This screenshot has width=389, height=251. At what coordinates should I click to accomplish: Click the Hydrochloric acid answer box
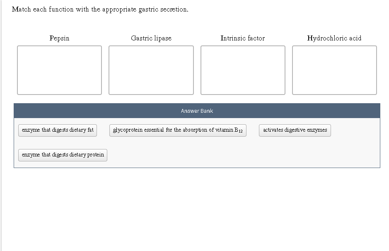[x=334, y=70]
